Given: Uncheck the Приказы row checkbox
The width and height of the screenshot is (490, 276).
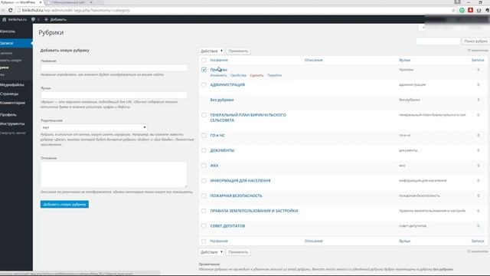Looking at the screenshot, I should [204, 70].
